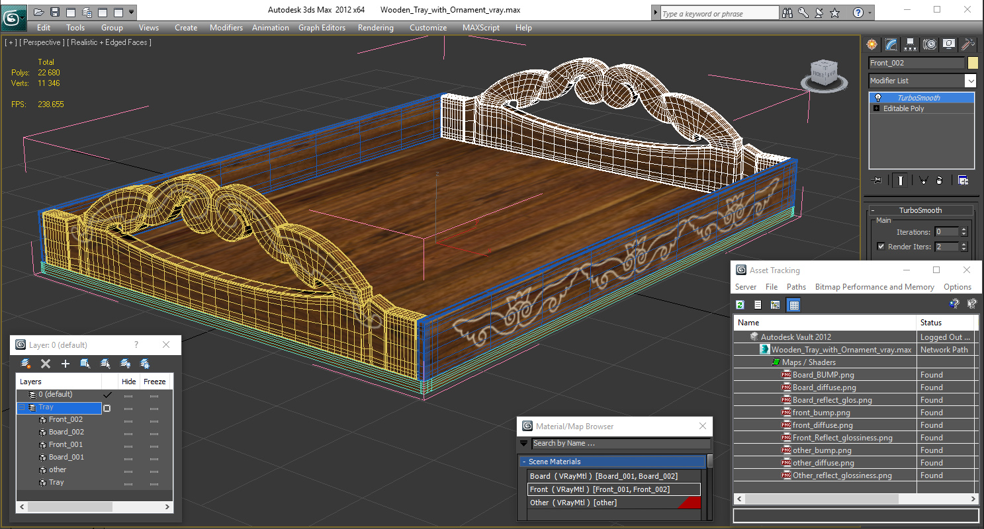
Task: Make the 0 (default) layer current
Action: (x=107, y=395)
